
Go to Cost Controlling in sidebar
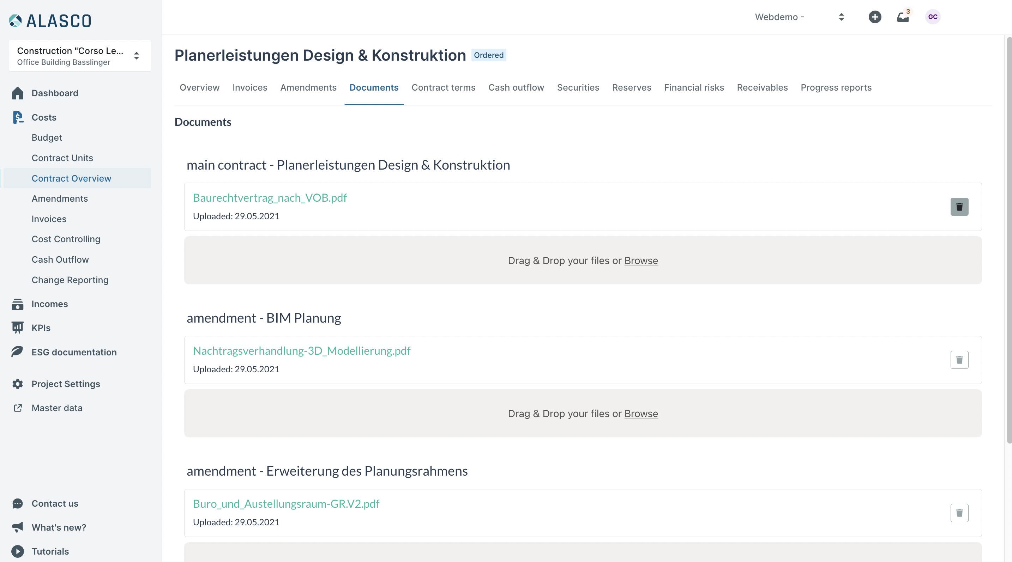[x=66, y=239]
